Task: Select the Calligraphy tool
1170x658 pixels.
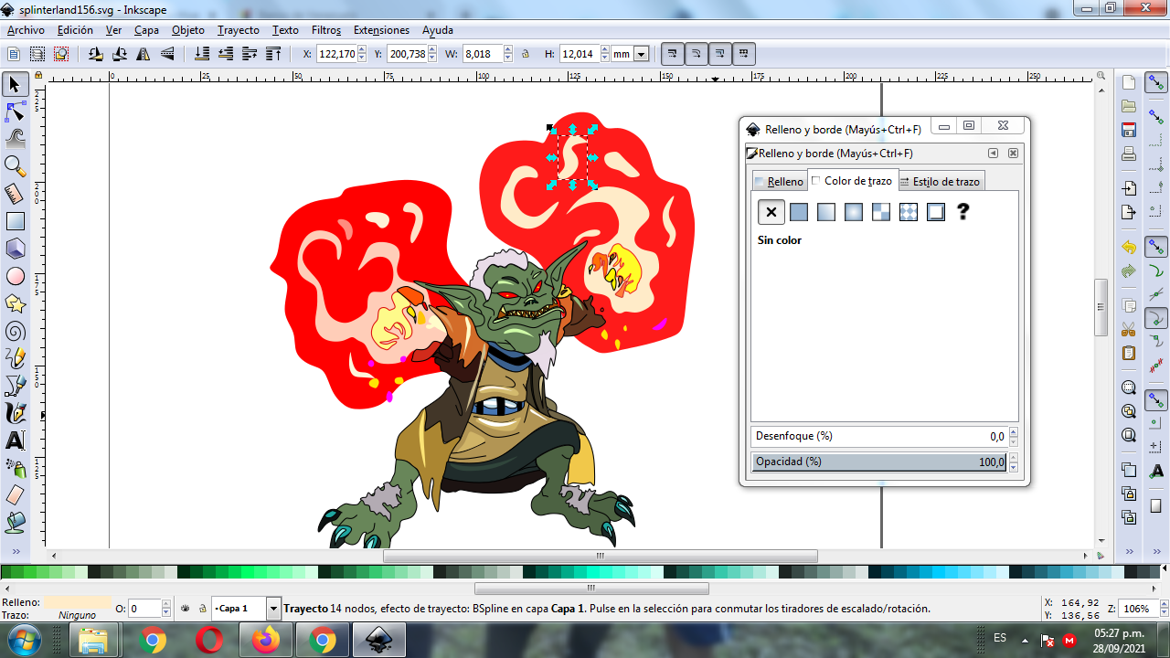Action: point(15,413)
